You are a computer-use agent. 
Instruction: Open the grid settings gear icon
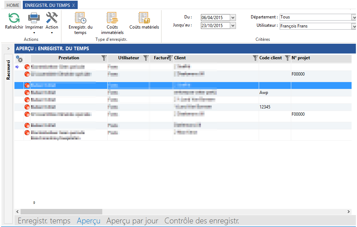point(20,59)
